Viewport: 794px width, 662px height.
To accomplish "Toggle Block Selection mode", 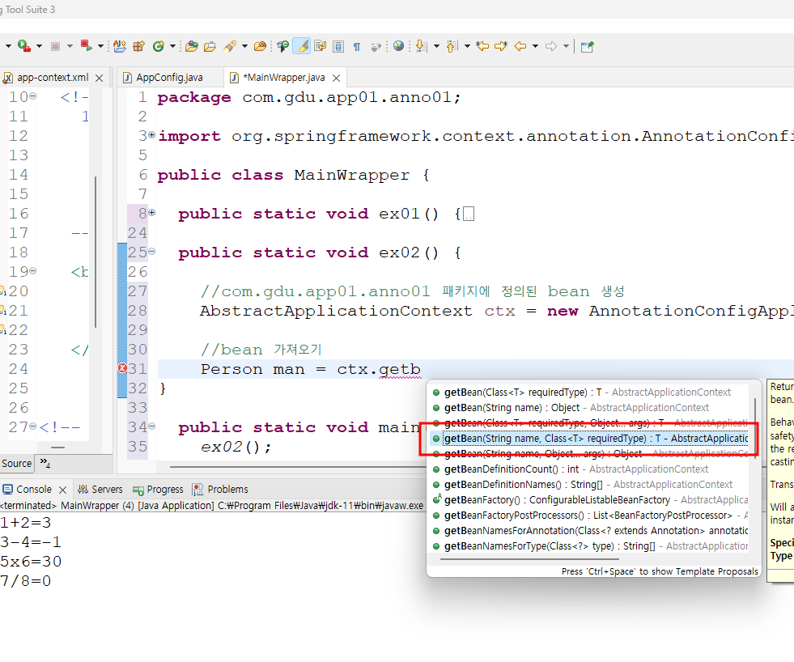I will tap(338, 47).
